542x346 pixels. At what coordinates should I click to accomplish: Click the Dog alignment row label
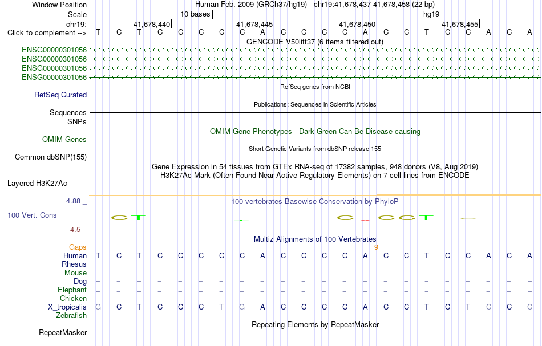[80, 282]
